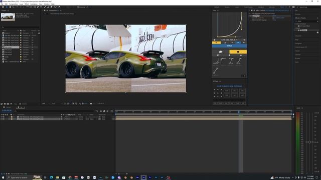Click the blue APPLY button in Flow
Viewport: 321px width, 180px height.
[x=229, y=46]
